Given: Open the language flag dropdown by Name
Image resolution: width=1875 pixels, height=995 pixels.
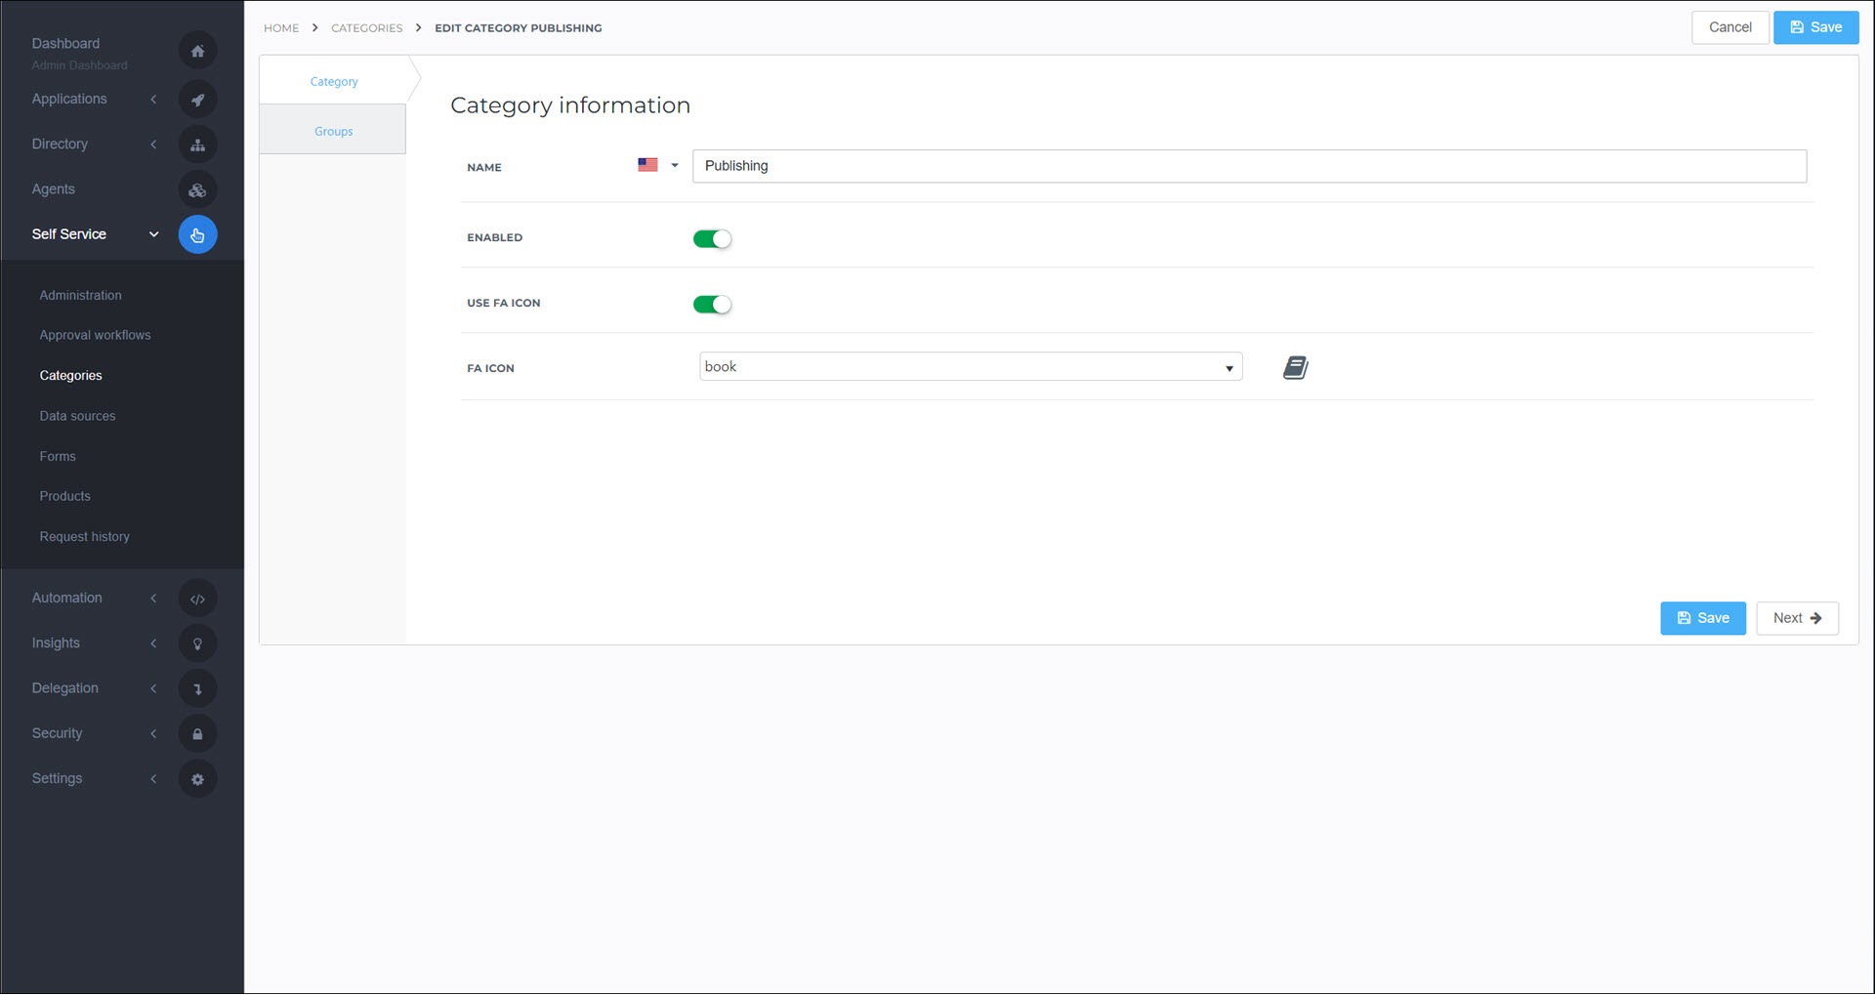Looking at the screenshot, I should click(658, 166).
